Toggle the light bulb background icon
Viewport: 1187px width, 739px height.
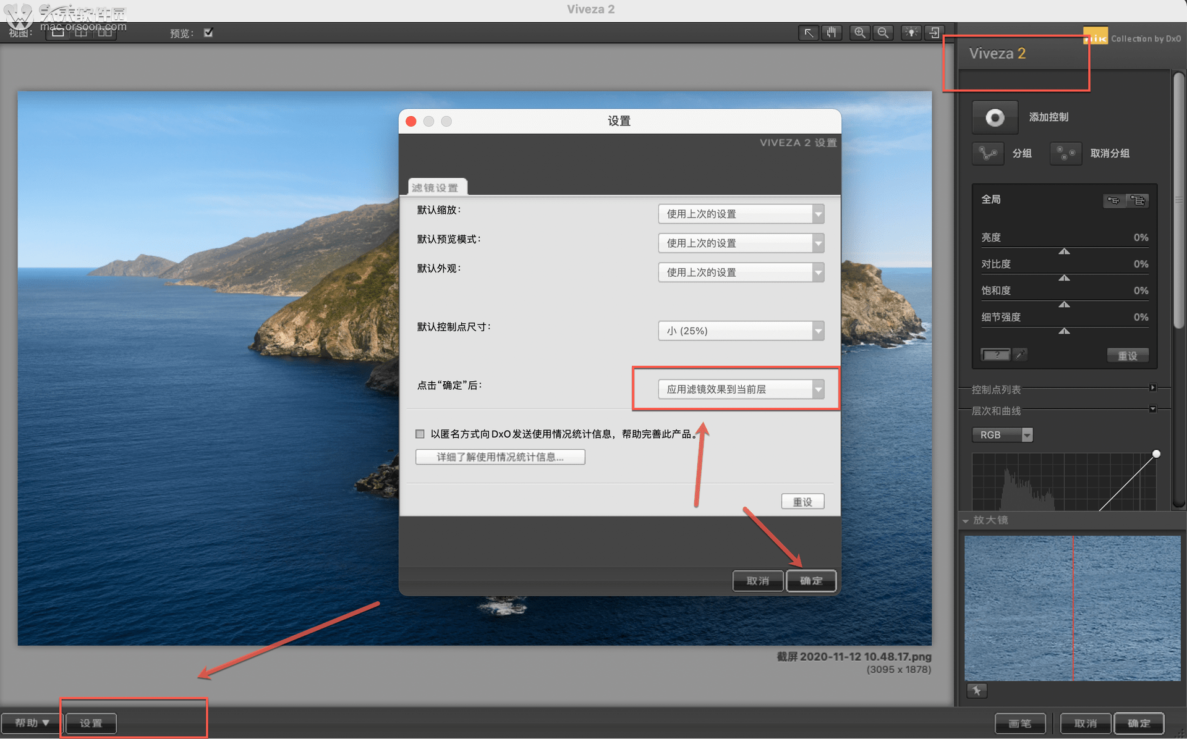pyautogui.click(x=911, y=33)
